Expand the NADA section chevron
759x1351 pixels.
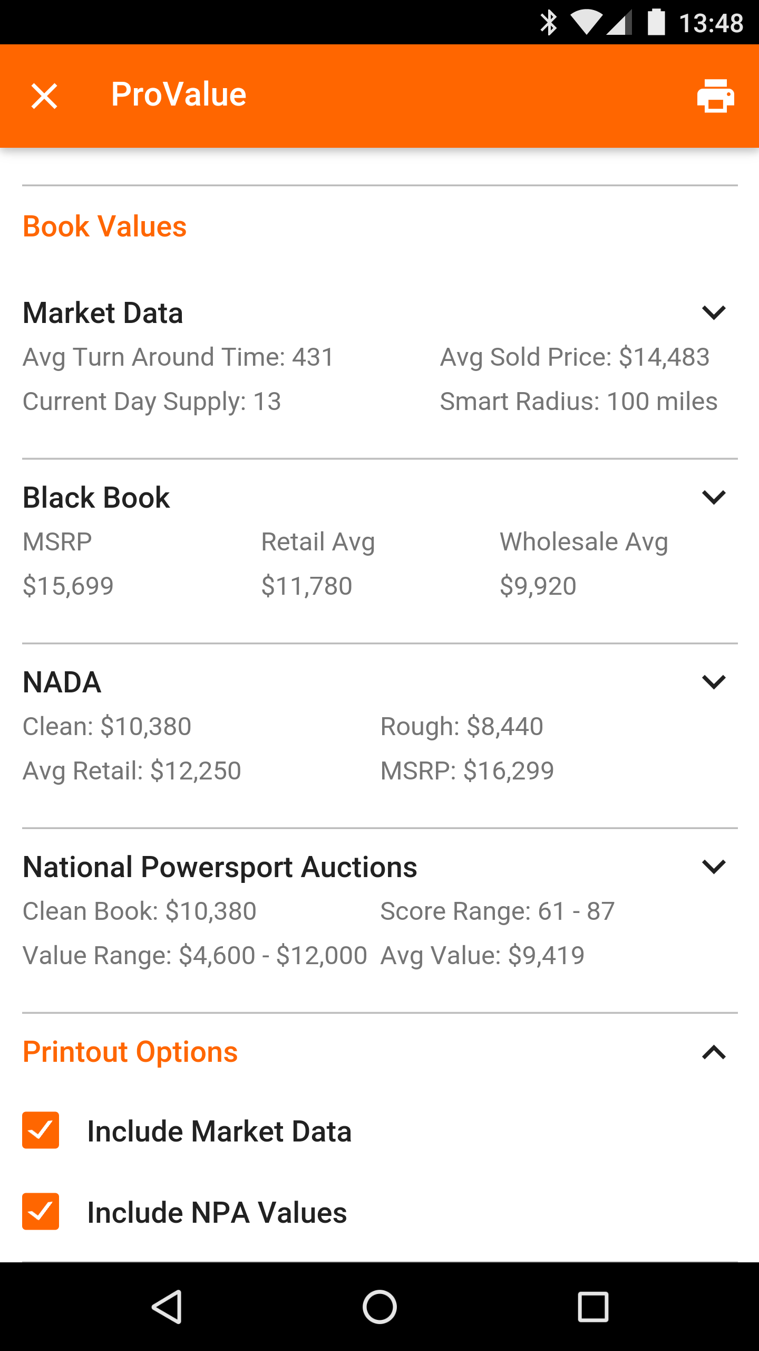[714, 682]
